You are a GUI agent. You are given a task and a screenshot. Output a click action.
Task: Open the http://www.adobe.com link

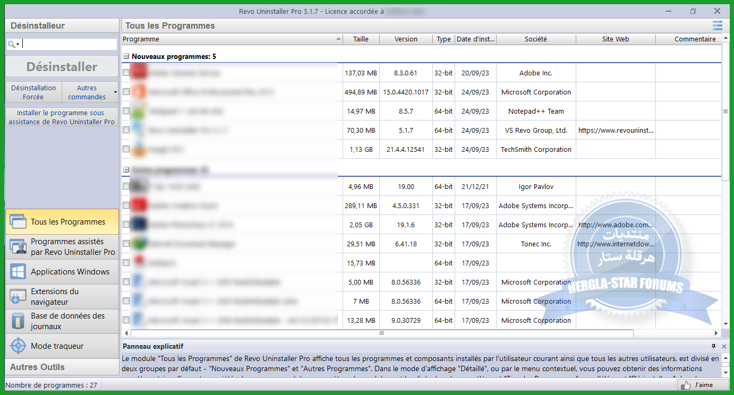(616, 225)
